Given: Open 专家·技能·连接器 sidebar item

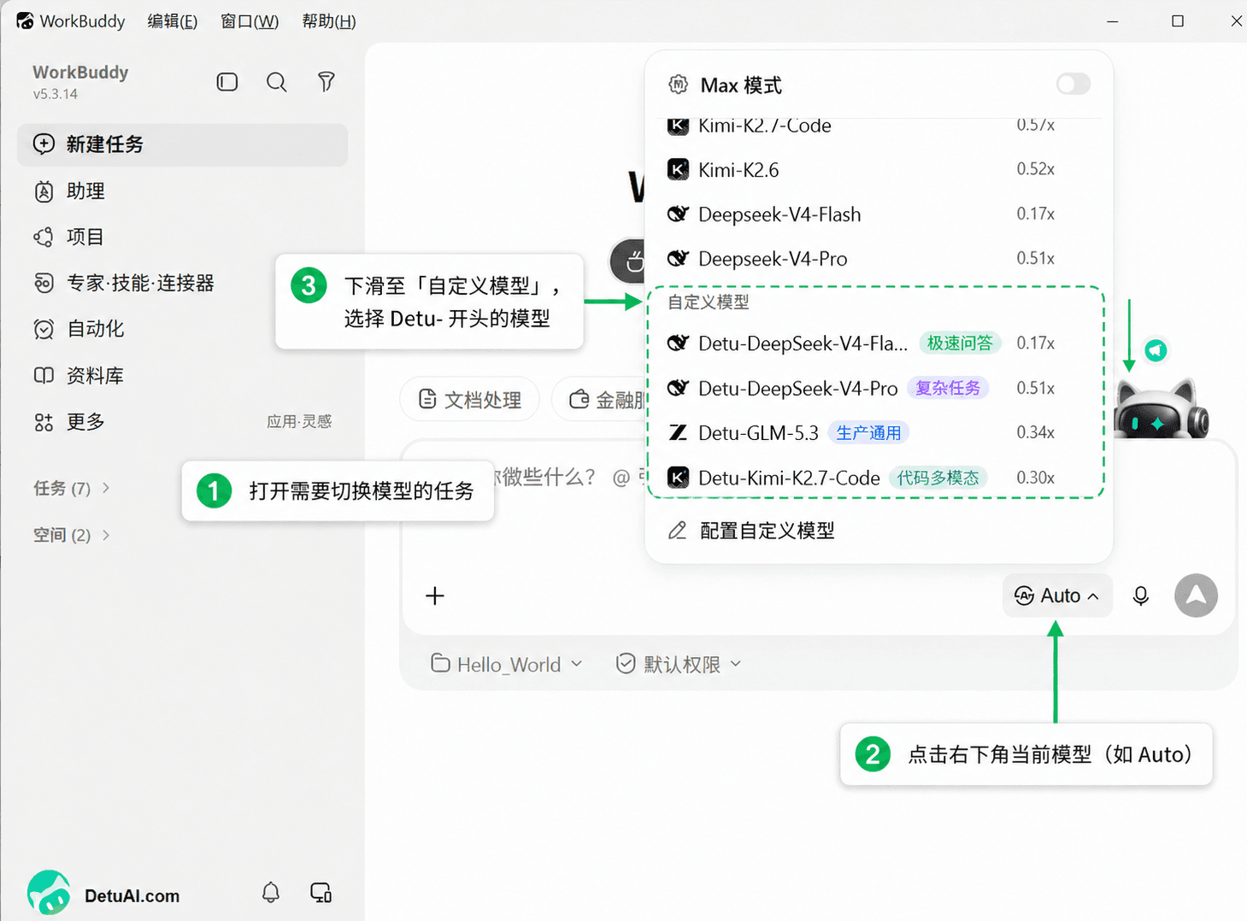Looking at the screenshot, I should [182, 283].
